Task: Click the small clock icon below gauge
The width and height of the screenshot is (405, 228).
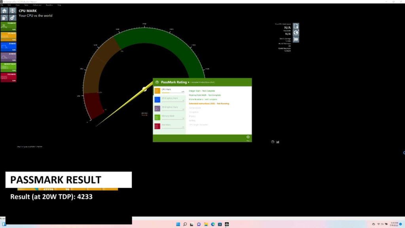Action: (x=273, y=142)
